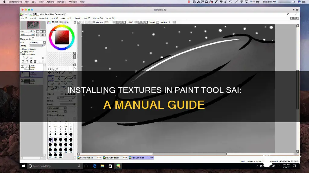
Task: Open the File menu in SAI
Action: coord(24,18)
